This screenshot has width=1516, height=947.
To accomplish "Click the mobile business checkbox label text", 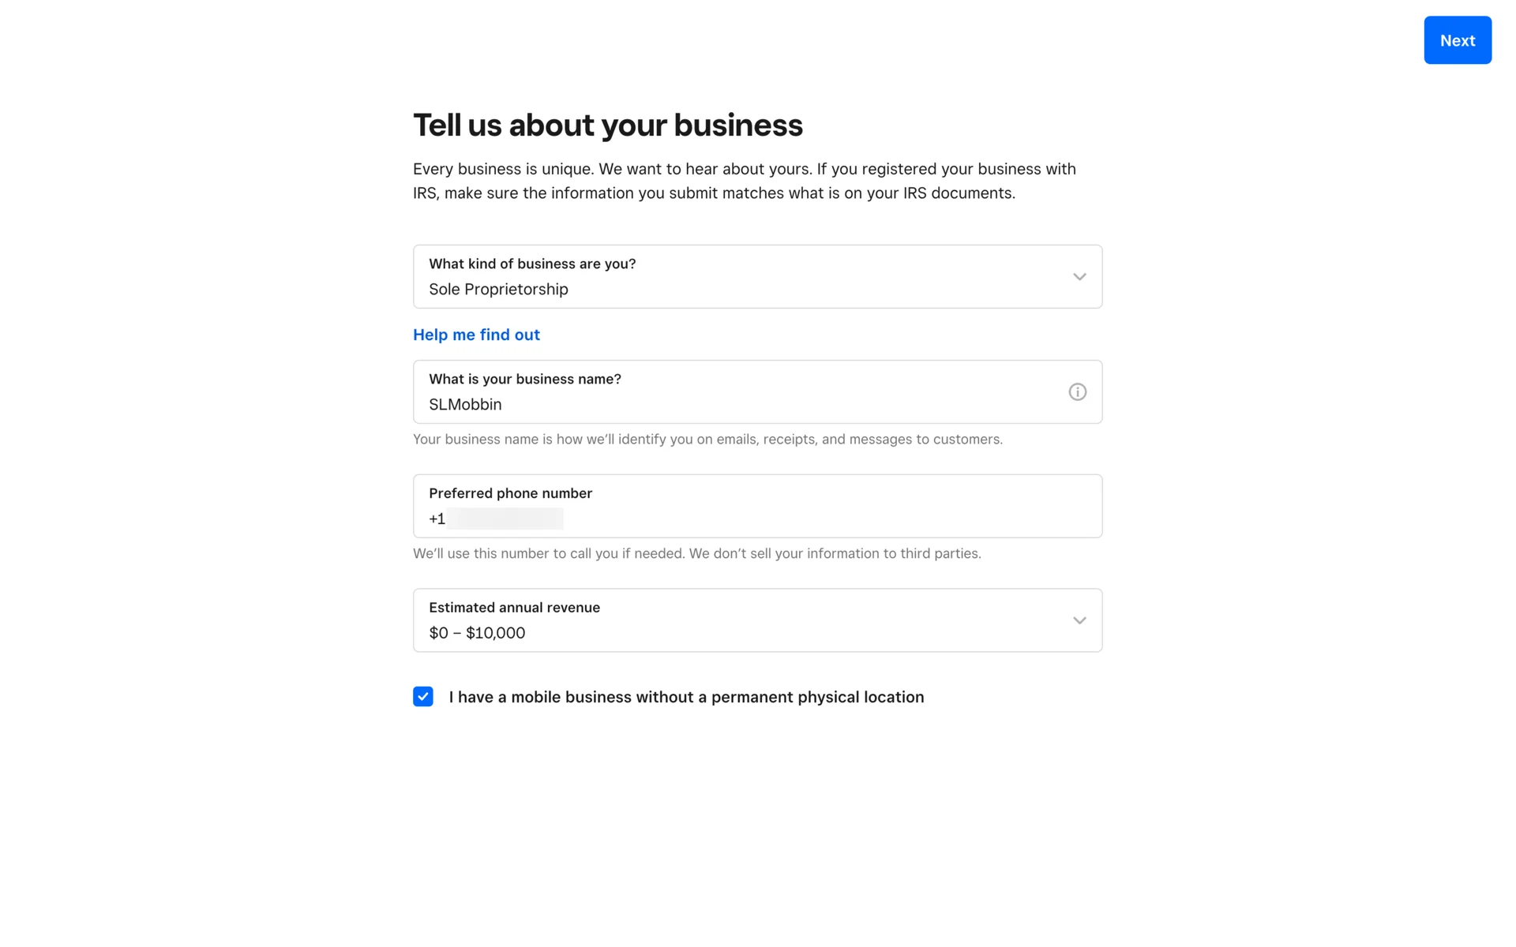I will (x=685, y=697).
